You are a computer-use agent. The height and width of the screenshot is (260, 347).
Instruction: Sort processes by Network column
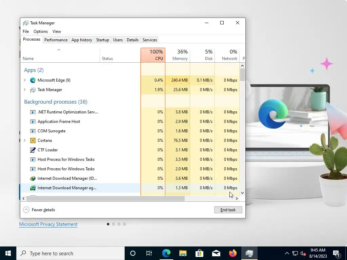coord(227,55)
